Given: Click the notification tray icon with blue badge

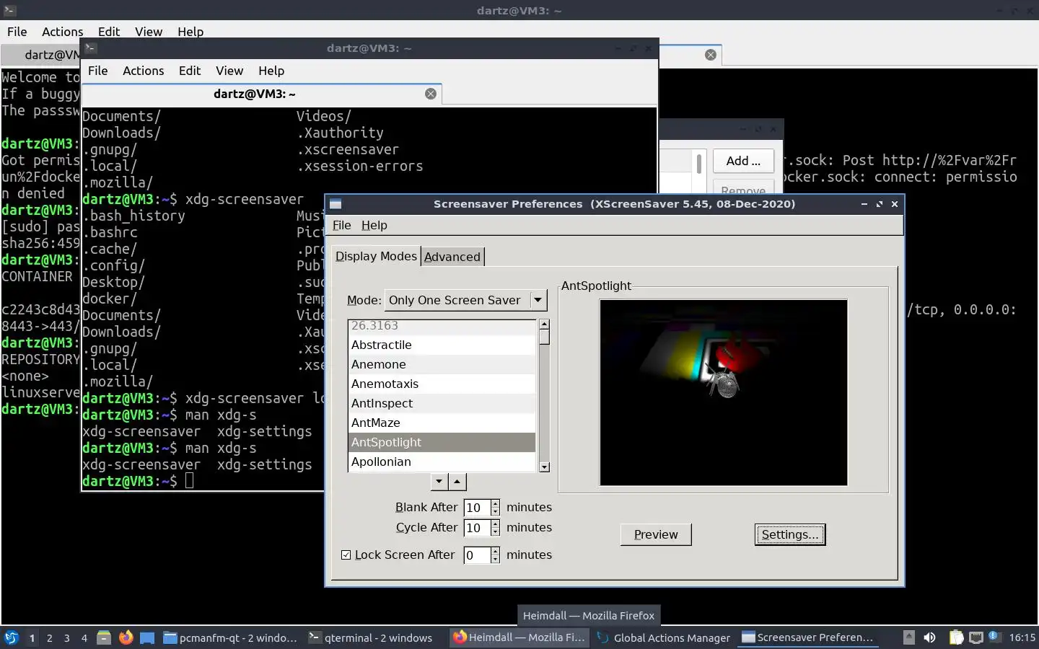Looking at the screenshot, I should tap(994, 637).
